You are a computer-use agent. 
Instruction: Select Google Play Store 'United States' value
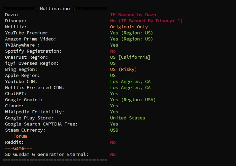point(128,118)
